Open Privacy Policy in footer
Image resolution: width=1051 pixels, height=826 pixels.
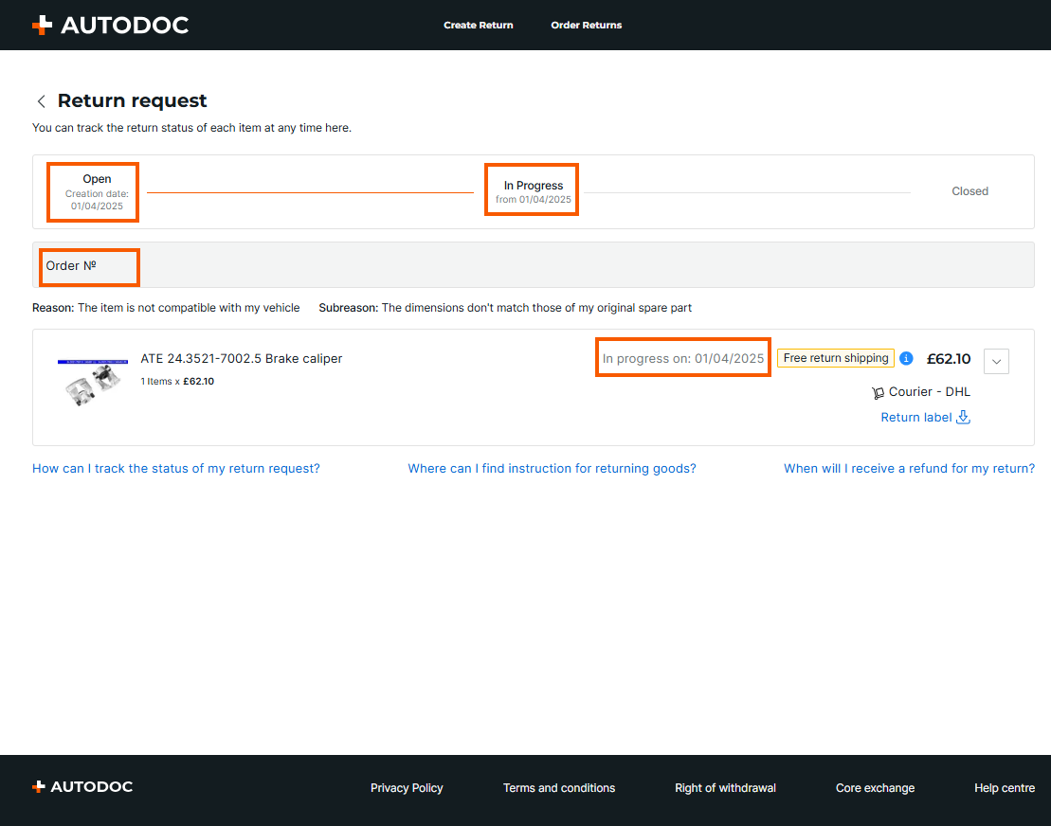[407, 788]
